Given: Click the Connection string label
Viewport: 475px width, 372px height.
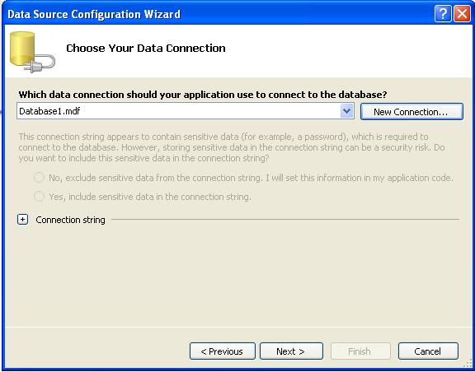Looking at the screenshot, I should (70, 220).
